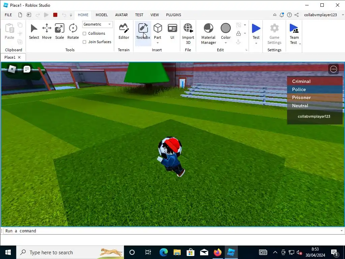Enable the Join Surfaces checkbox
Screen dimensions: 345x259
84,42
